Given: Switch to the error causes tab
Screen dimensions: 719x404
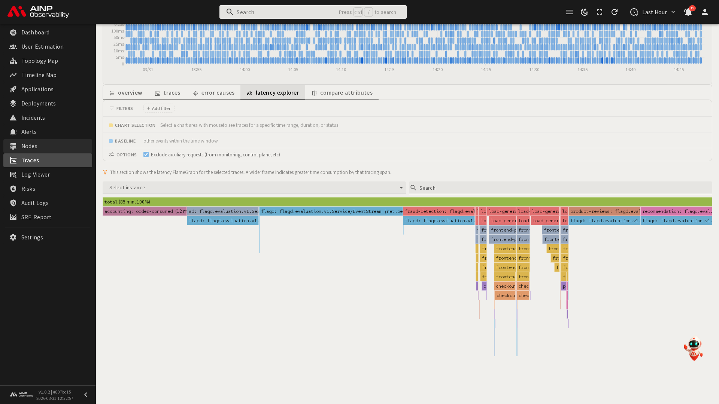Looking at the screenshot, I should [x=214, y=92].
